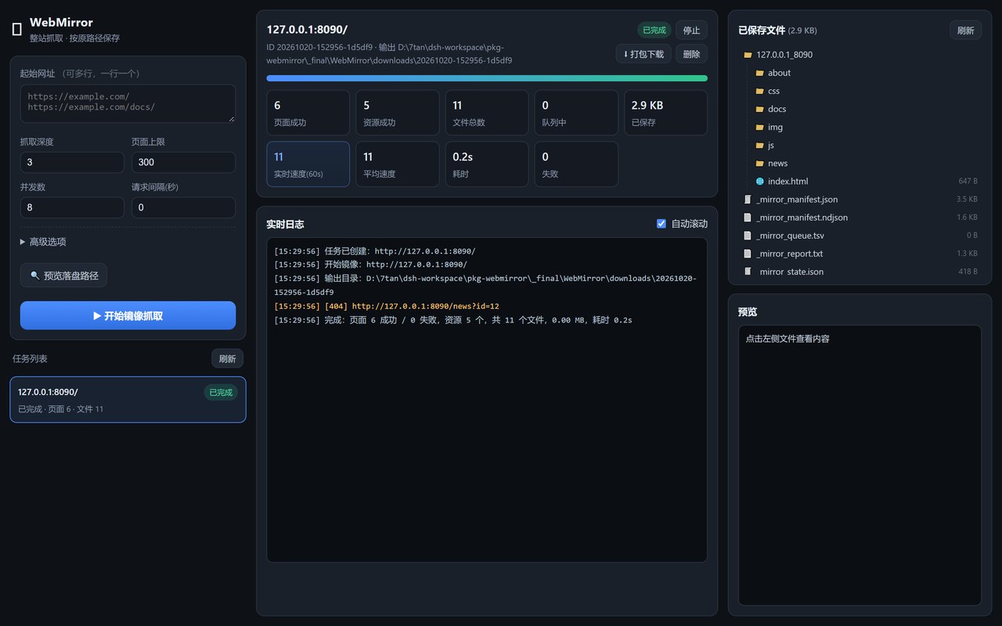This screenshot has height=626, width=1002.
Task: Click the 平均速度 stat card
Action: [398, 164]
